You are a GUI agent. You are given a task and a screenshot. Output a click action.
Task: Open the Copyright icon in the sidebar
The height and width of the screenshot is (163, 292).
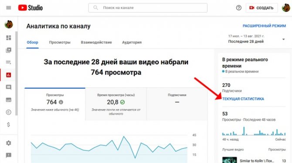pyautogui.click(x=9, y=112)
